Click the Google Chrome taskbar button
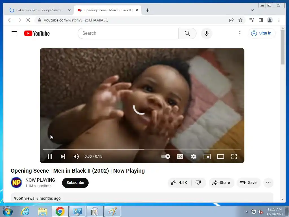This screenshot has width=289, height=217. tap(60, 211)
